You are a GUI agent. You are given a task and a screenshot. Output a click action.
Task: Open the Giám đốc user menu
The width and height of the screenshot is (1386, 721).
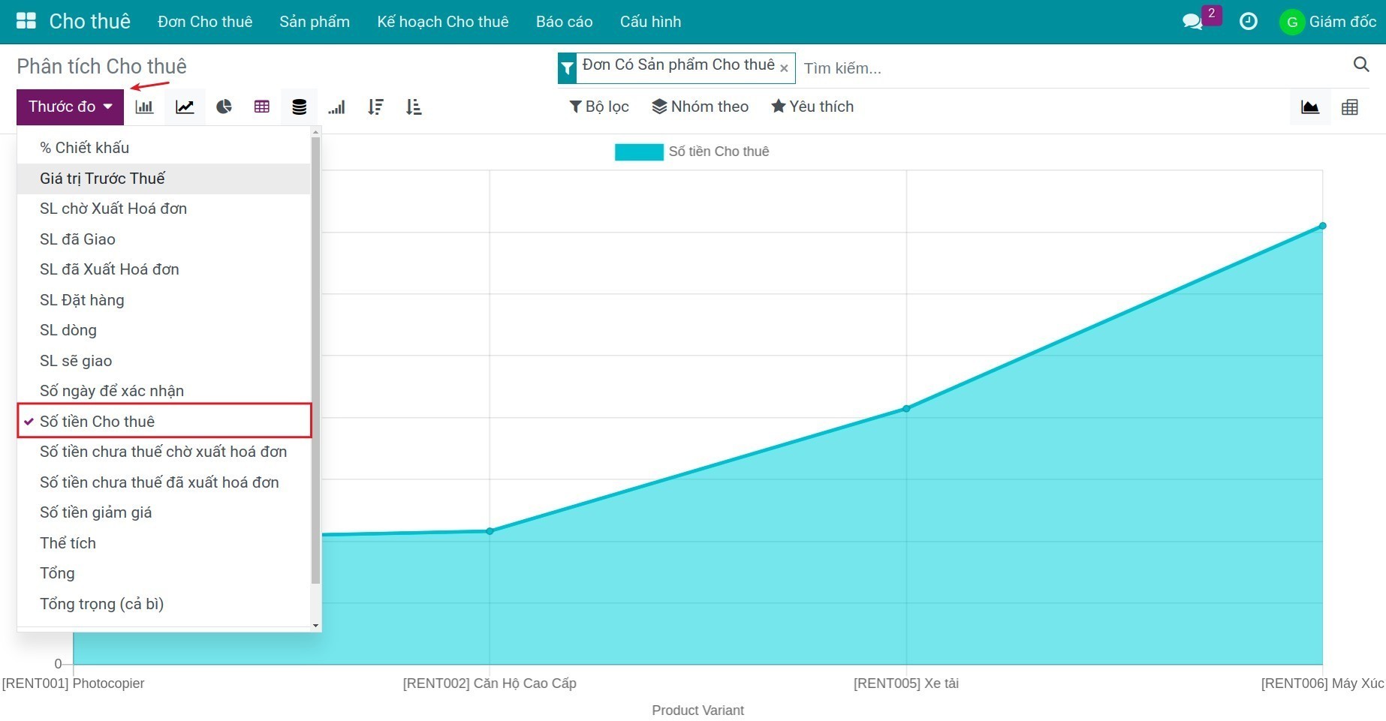pyautogui.click(x=1327, y=22)
